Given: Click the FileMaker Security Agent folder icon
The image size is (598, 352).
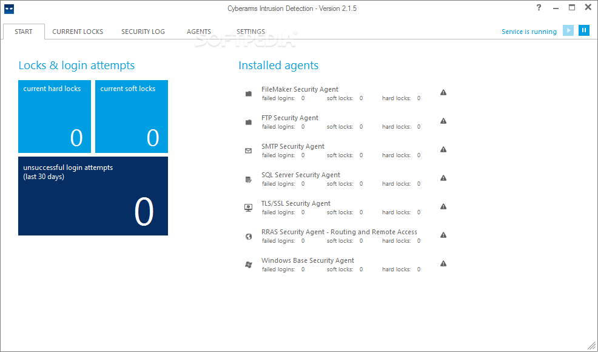Looking at the screenshot, I should (x=248, y=93).
